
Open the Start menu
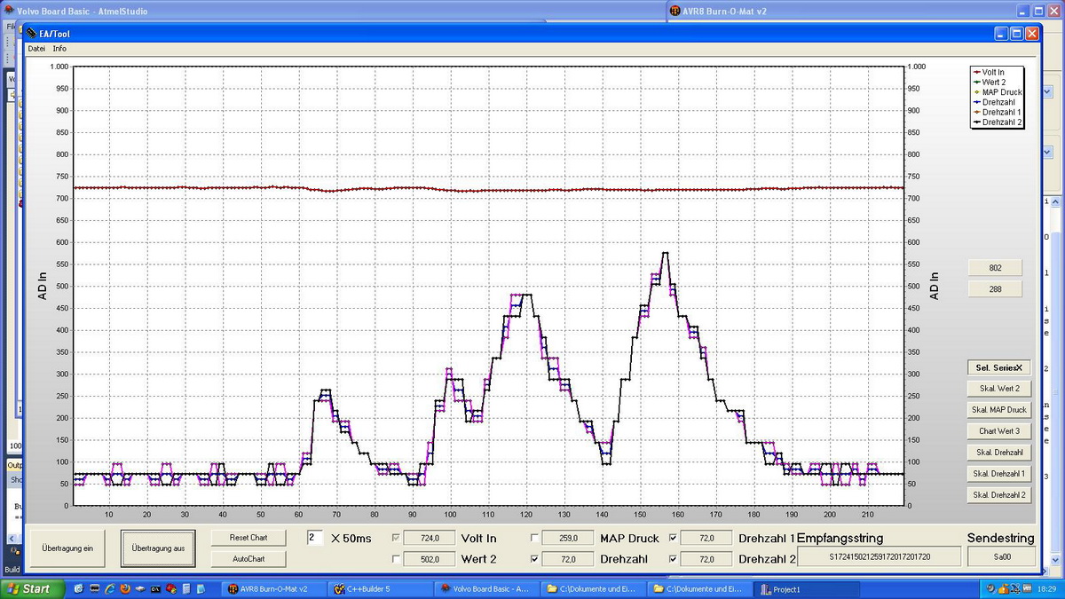pos(33,588)
